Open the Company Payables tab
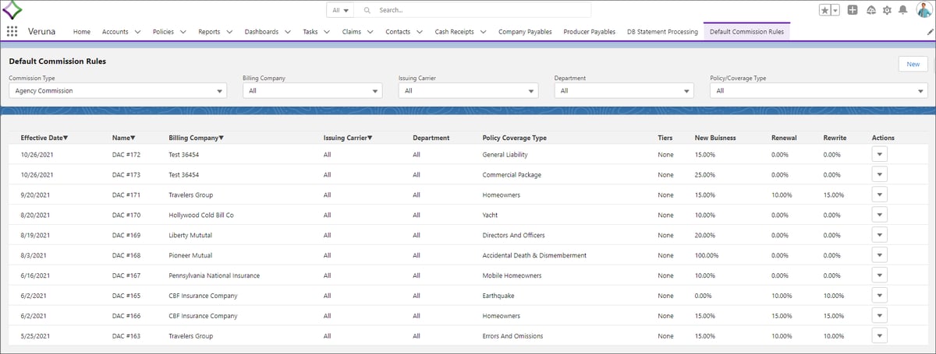 (x=525, y=32)
